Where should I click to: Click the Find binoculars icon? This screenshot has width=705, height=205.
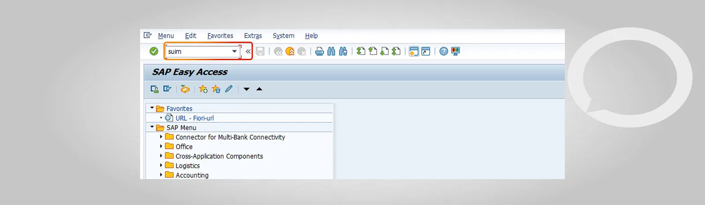(331, 51)
